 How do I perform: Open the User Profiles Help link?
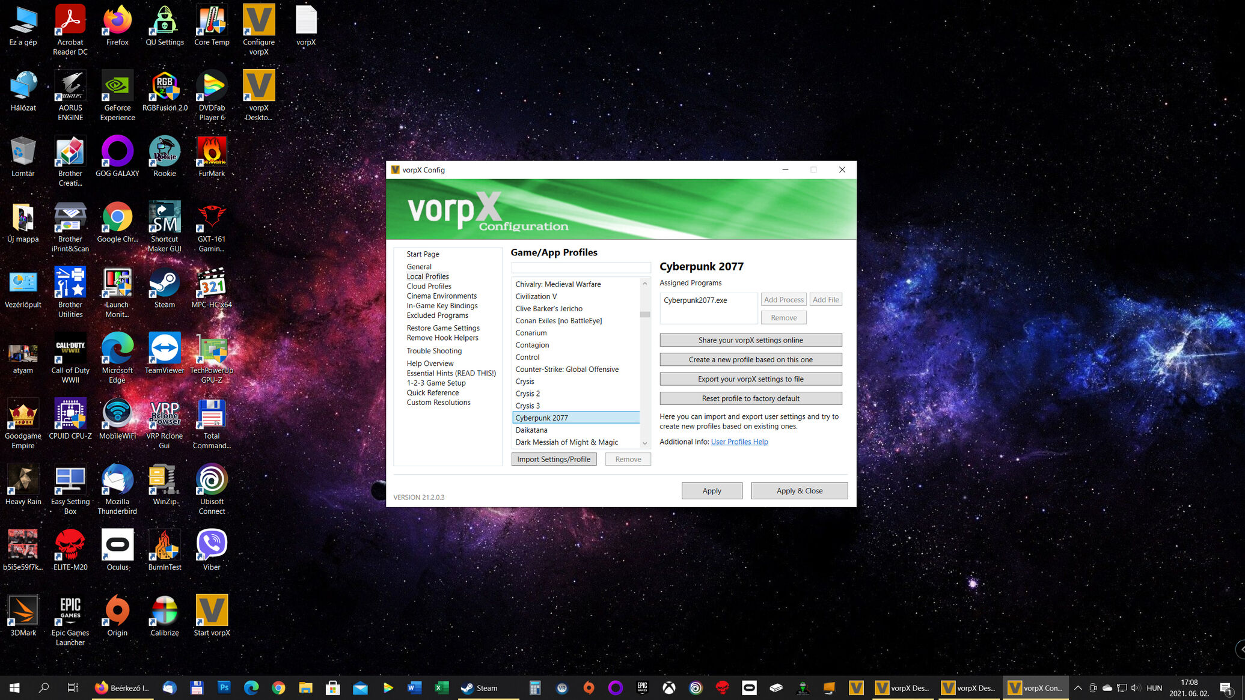pyautogui.click(x=739, y=442)
